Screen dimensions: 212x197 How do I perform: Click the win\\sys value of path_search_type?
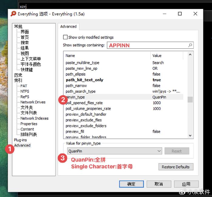tap(166, 91)
